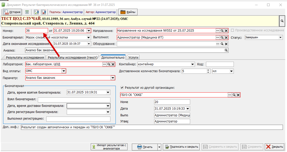287x152 pixels.
Task: Expand the Параметр dropdown
Action: coord(113,78)
